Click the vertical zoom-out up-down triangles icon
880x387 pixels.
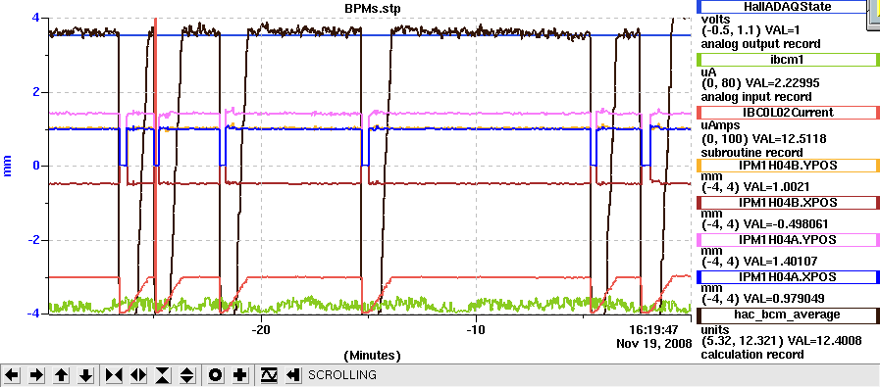pyautogui.click(x=186, y=375)
